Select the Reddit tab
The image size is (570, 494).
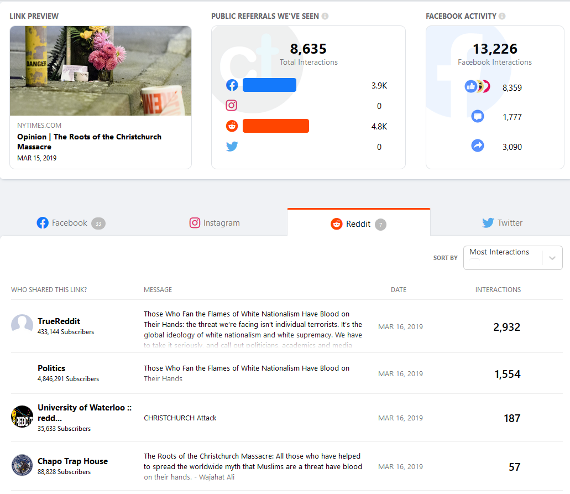[358, 223]
